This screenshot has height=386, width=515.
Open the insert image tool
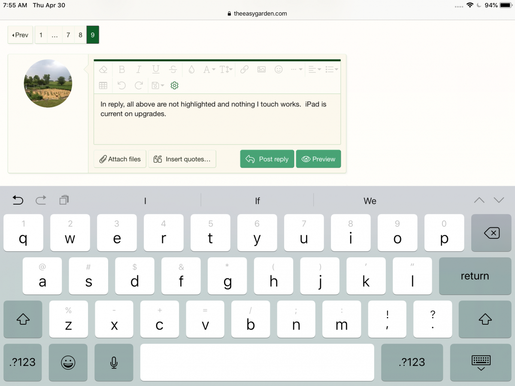click(261, 69)
